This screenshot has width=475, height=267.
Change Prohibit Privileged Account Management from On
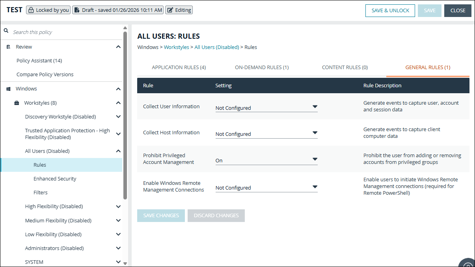(x=315, y=159)
